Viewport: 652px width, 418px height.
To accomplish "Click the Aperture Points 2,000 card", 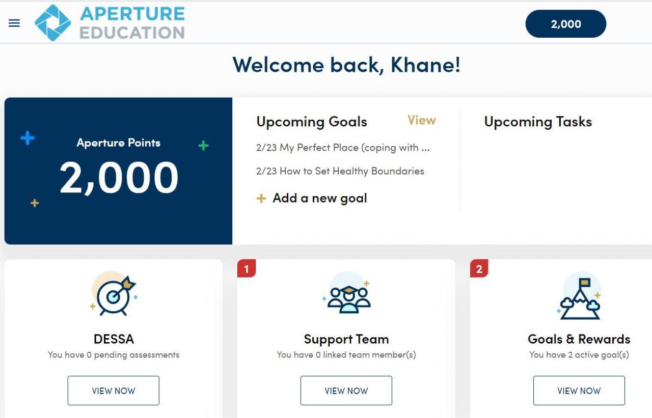I will (118, 171).
